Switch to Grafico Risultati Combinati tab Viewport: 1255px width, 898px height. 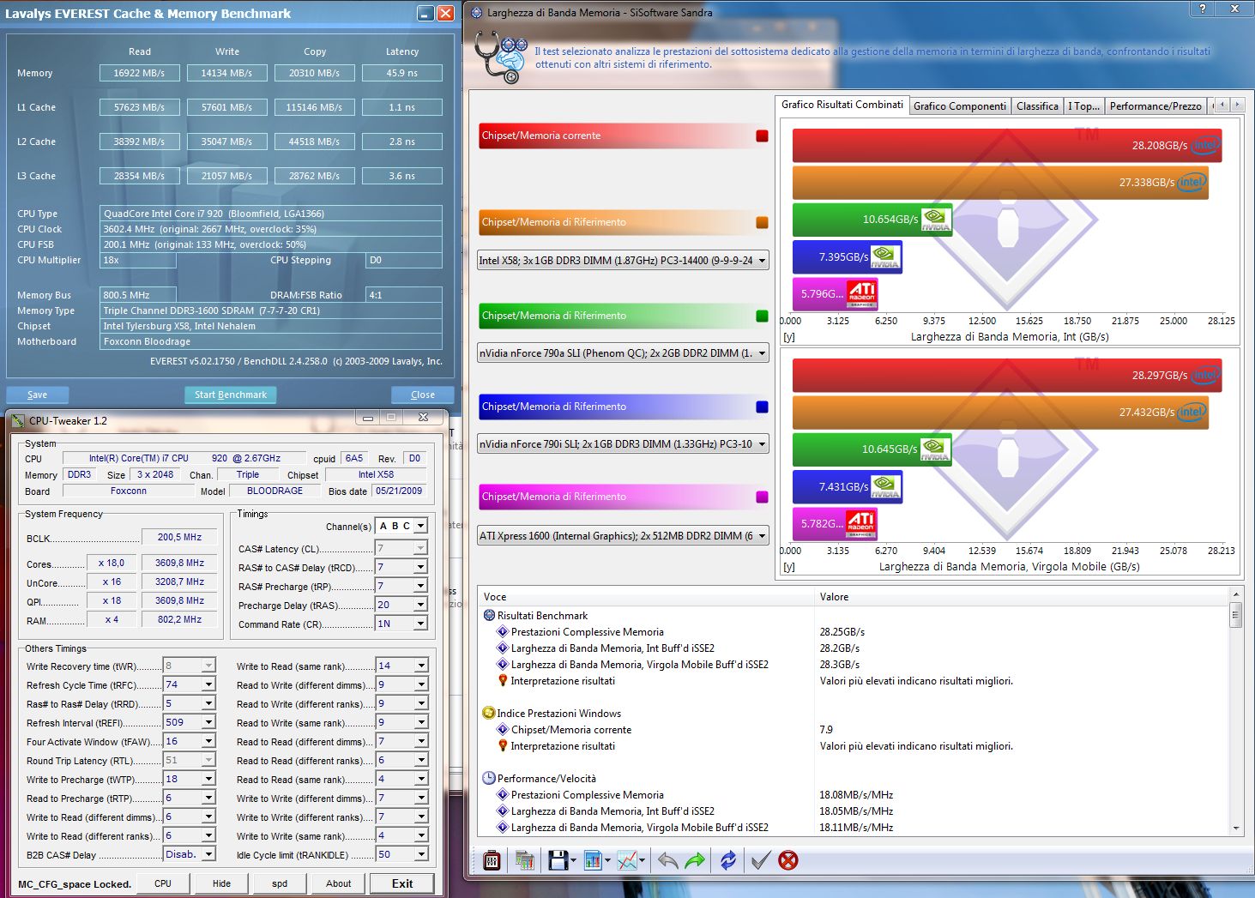pos(842,105)
